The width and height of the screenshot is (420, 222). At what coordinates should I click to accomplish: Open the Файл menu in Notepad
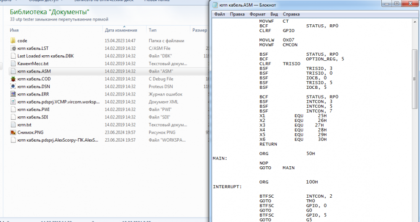coord(219,14)
